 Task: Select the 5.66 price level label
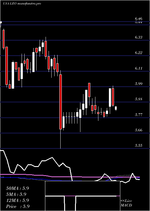[139, 130]
